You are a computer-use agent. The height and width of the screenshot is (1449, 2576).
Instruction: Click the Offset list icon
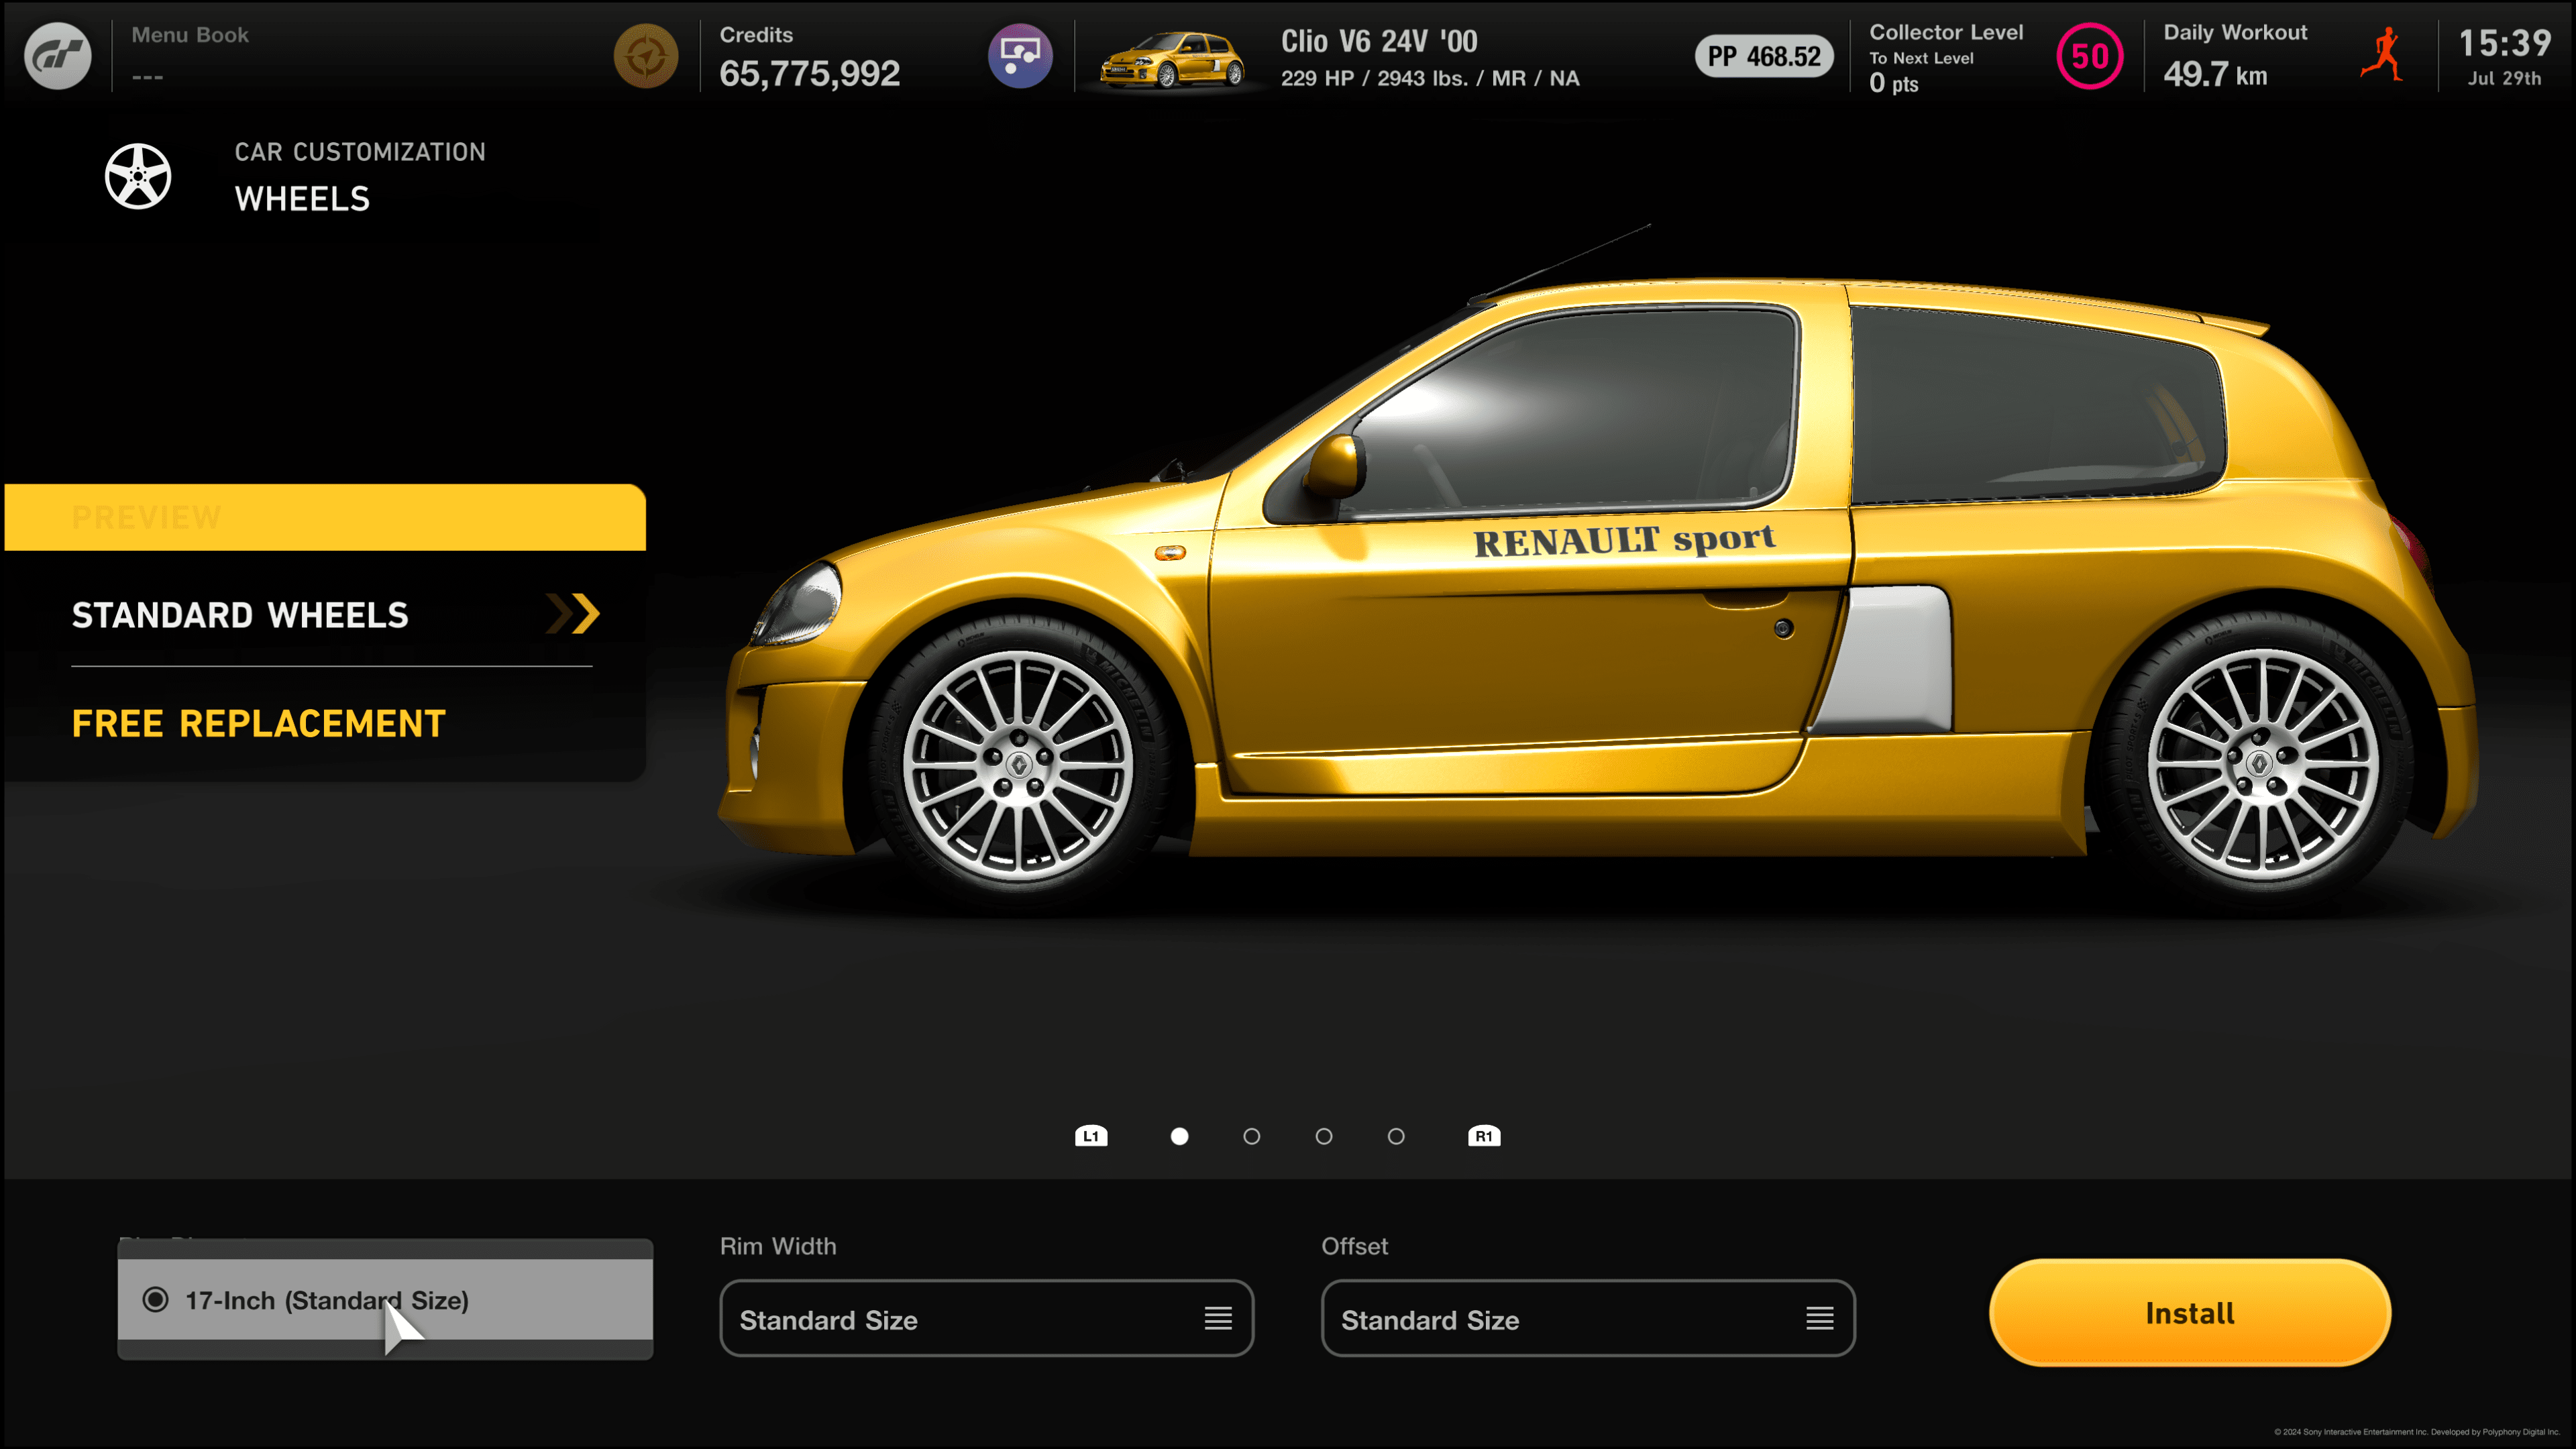point(1820,1319)
